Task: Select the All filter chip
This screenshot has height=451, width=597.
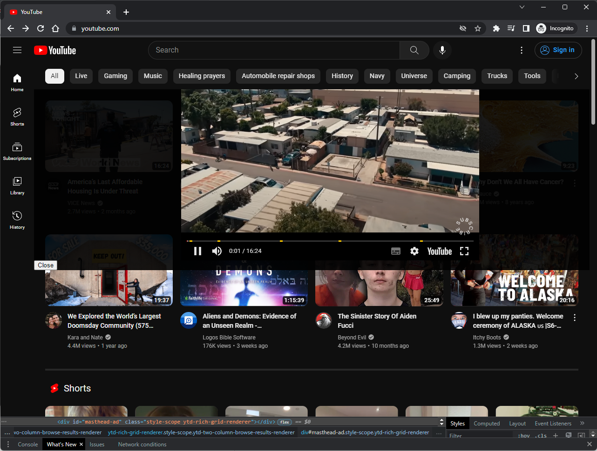Action: point(54,76)
